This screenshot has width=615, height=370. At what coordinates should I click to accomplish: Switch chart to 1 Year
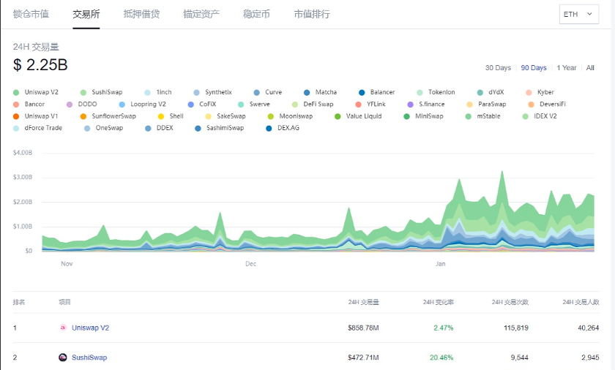coord(567,68)
